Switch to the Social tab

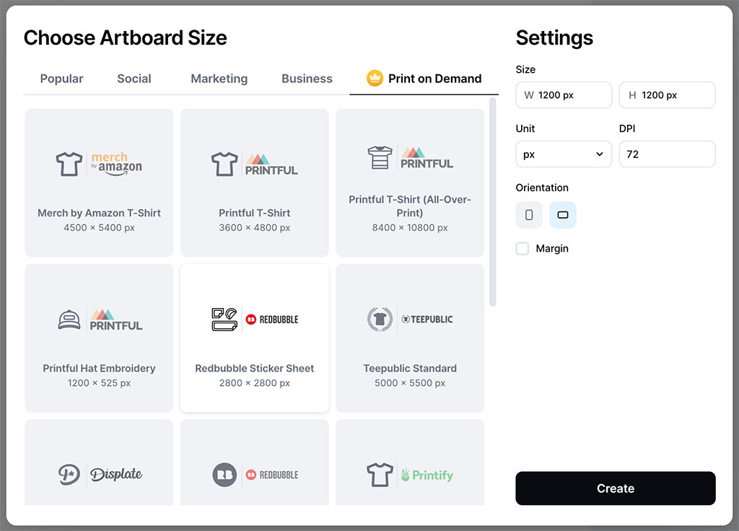point(134,79)
